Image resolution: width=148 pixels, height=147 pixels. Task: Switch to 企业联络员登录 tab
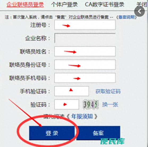[25, 5]
